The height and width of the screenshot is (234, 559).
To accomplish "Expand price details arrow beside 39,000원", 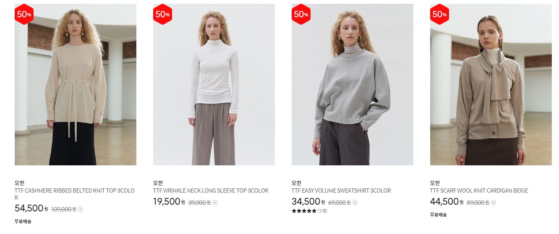I will (x=215, y=203).
